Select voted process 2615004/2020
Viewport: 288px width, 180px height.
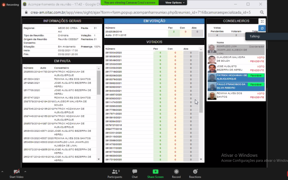pos(114,53)
